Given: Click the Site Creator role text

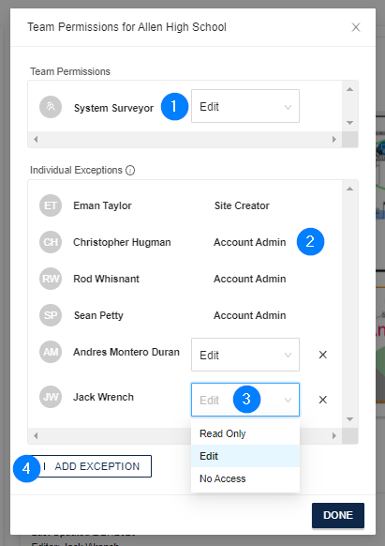Looking at the screenshot, I should (x=242, y=205).
